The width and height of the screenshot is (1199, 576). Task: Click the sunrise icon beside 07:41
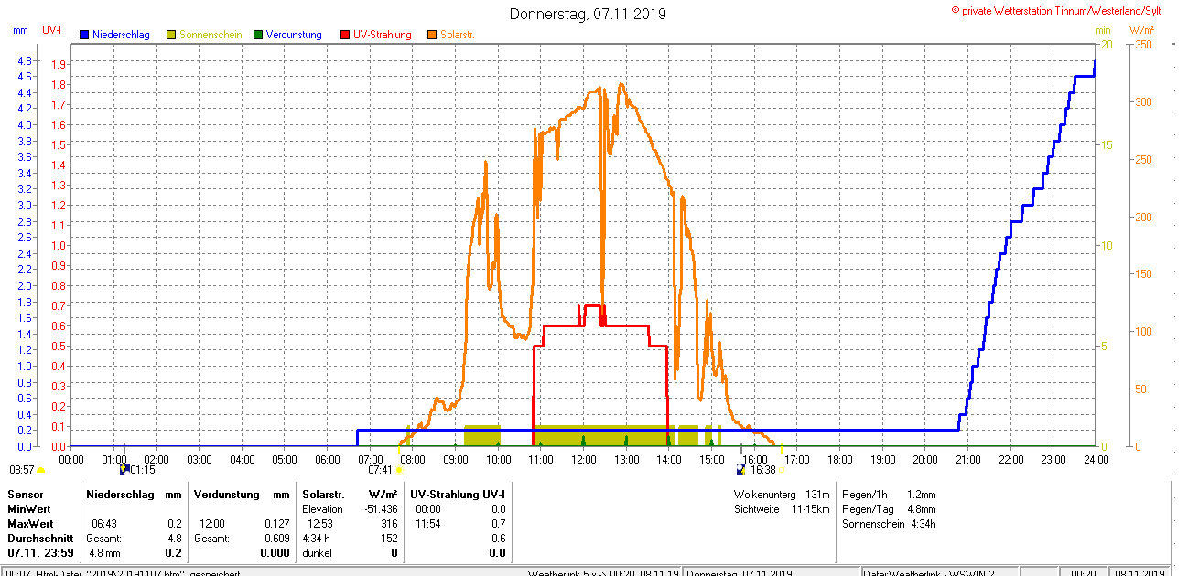pos(399,470)
